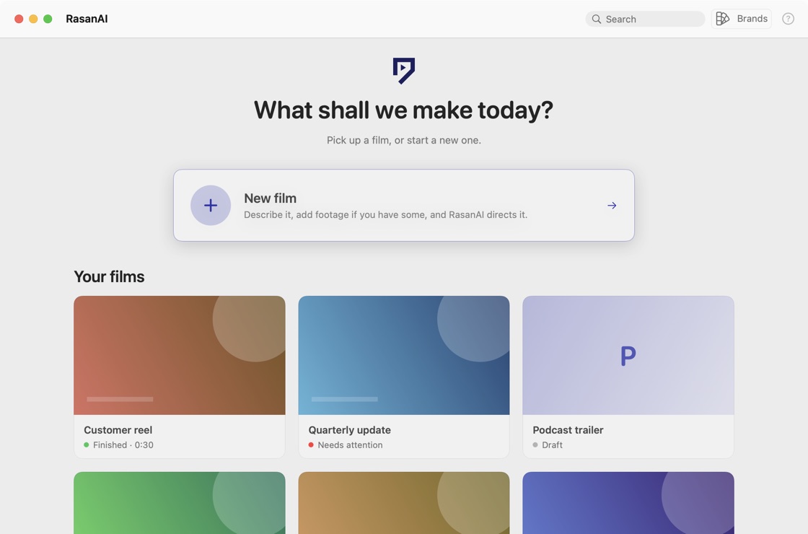Start a New film

coord(404,205)
